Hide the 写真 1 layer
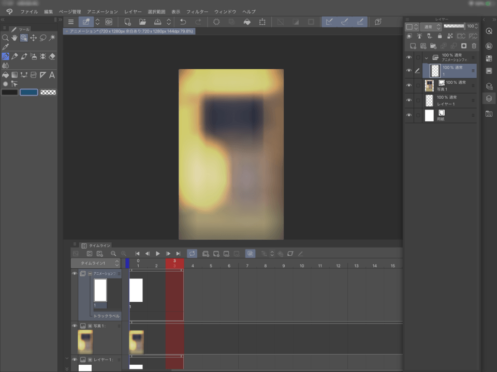Image resolution: width=497 pixels, height=372 pixels. (x=409, y=85)
